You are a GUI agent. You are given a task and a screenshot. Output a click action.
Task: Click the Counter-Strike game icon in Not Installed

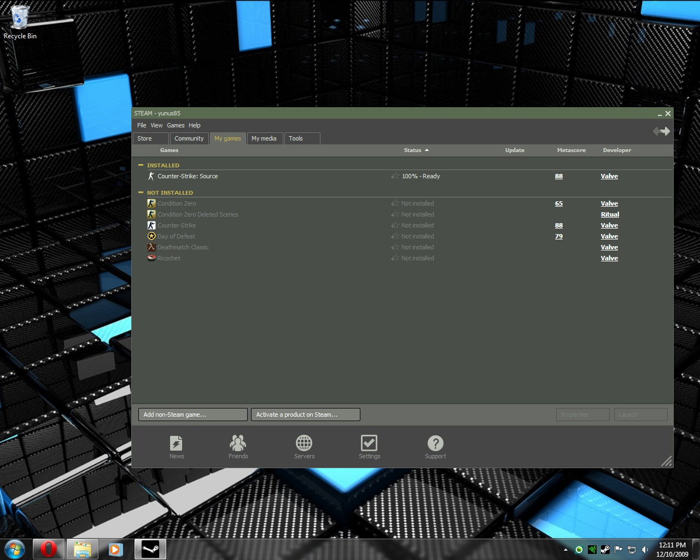click(151, 225)
